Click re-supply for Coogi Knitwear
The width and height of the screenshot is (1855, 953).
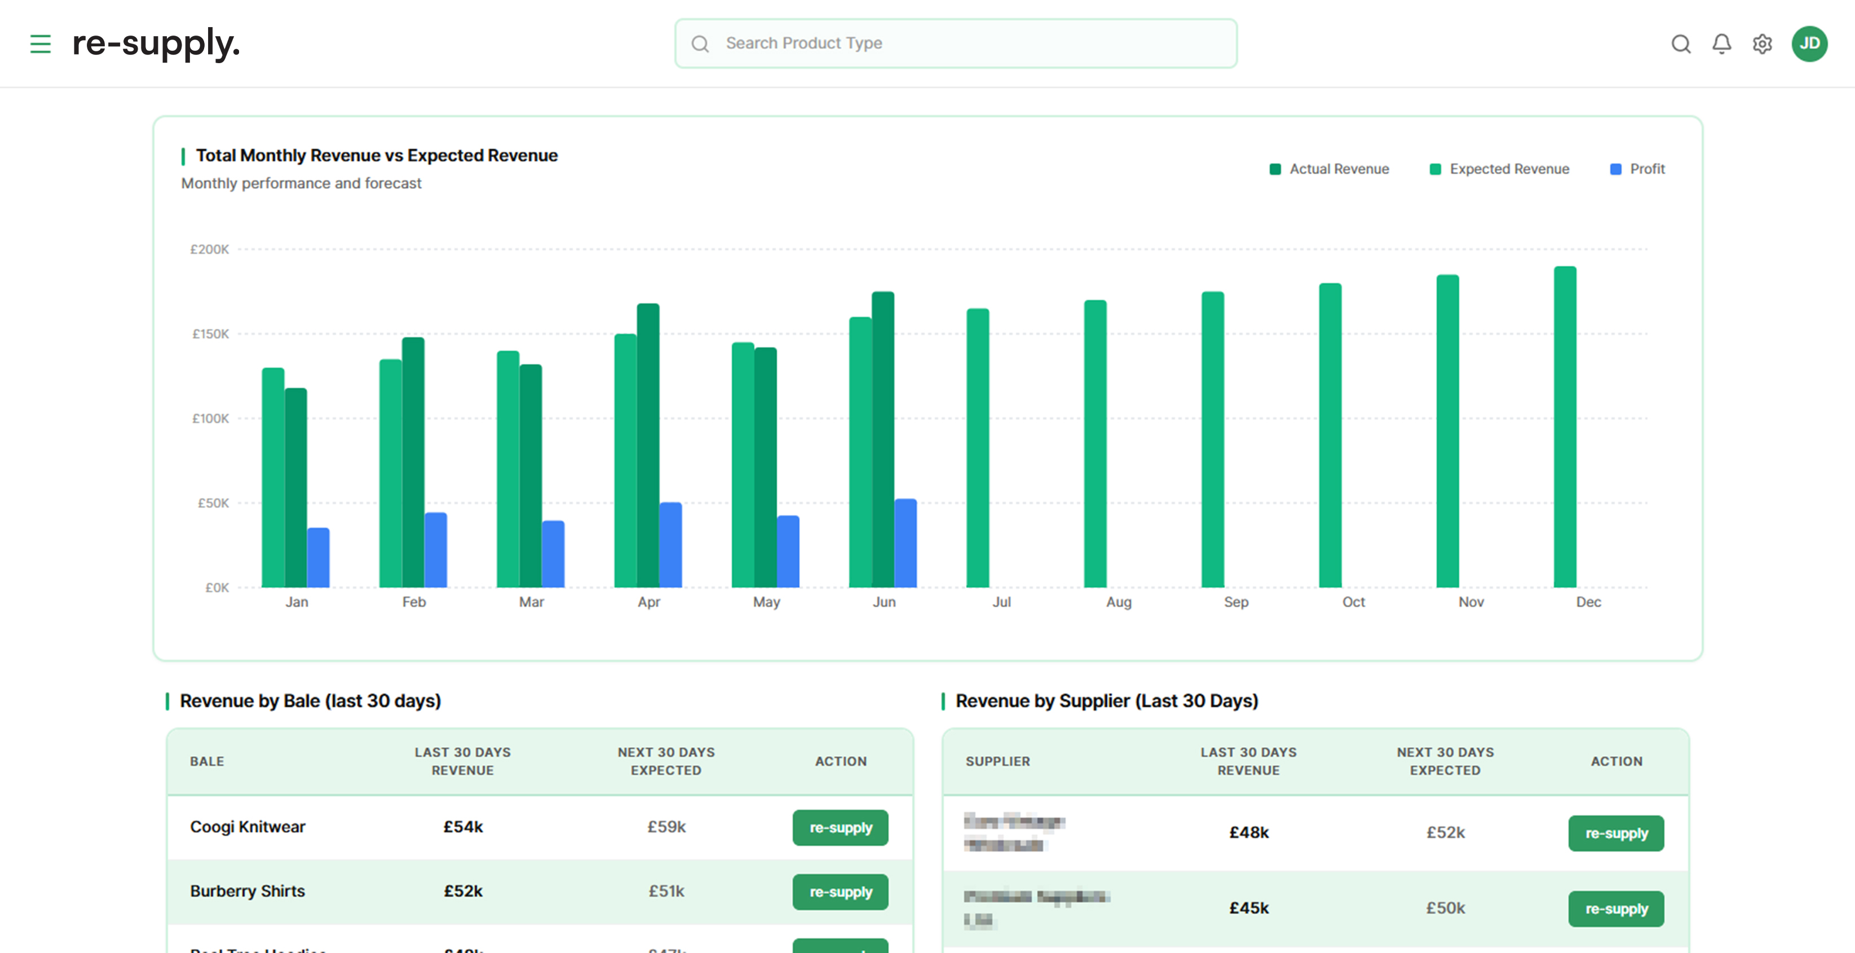click(x=840, y=828)
